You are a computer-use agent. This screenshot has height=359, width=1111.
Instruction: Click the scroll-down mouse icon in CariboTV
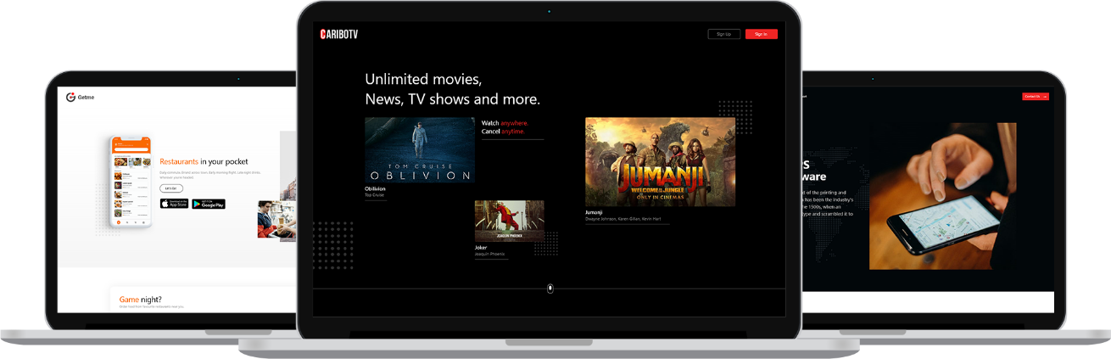(x=550, y=289)
